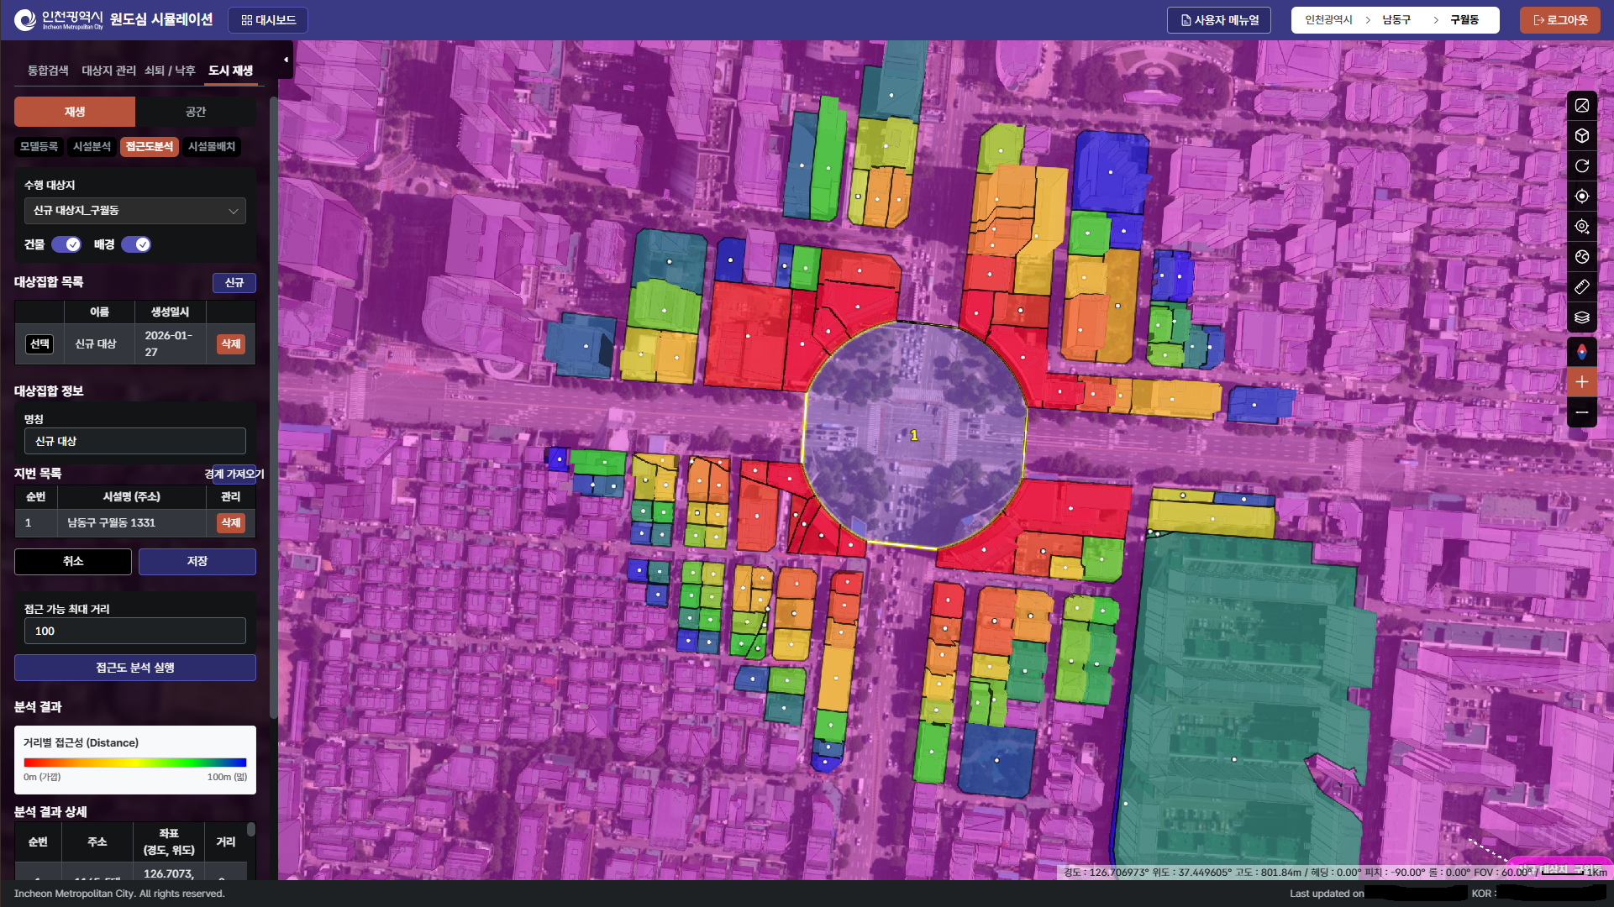1614x907 pixels.
Task: Click the 접근 가능 최대 거리 input field
Action: (x=134, y=631)
